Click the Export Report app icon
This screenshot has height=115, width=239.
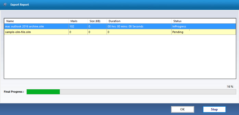point(5,5)
